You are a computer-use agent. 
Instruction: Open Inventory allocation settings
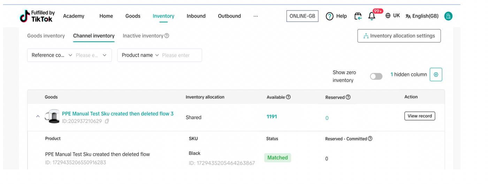(x=399, y=36)
